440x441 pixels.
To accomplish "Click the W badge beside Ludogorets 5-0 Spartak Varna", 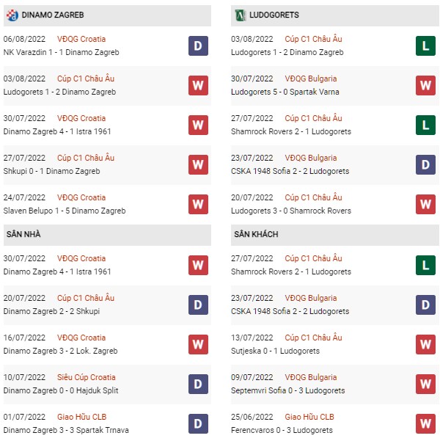I will tap(425, 86).
